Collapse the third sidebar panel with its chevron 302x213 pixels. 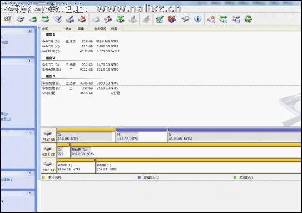click(x=29, y=133)
